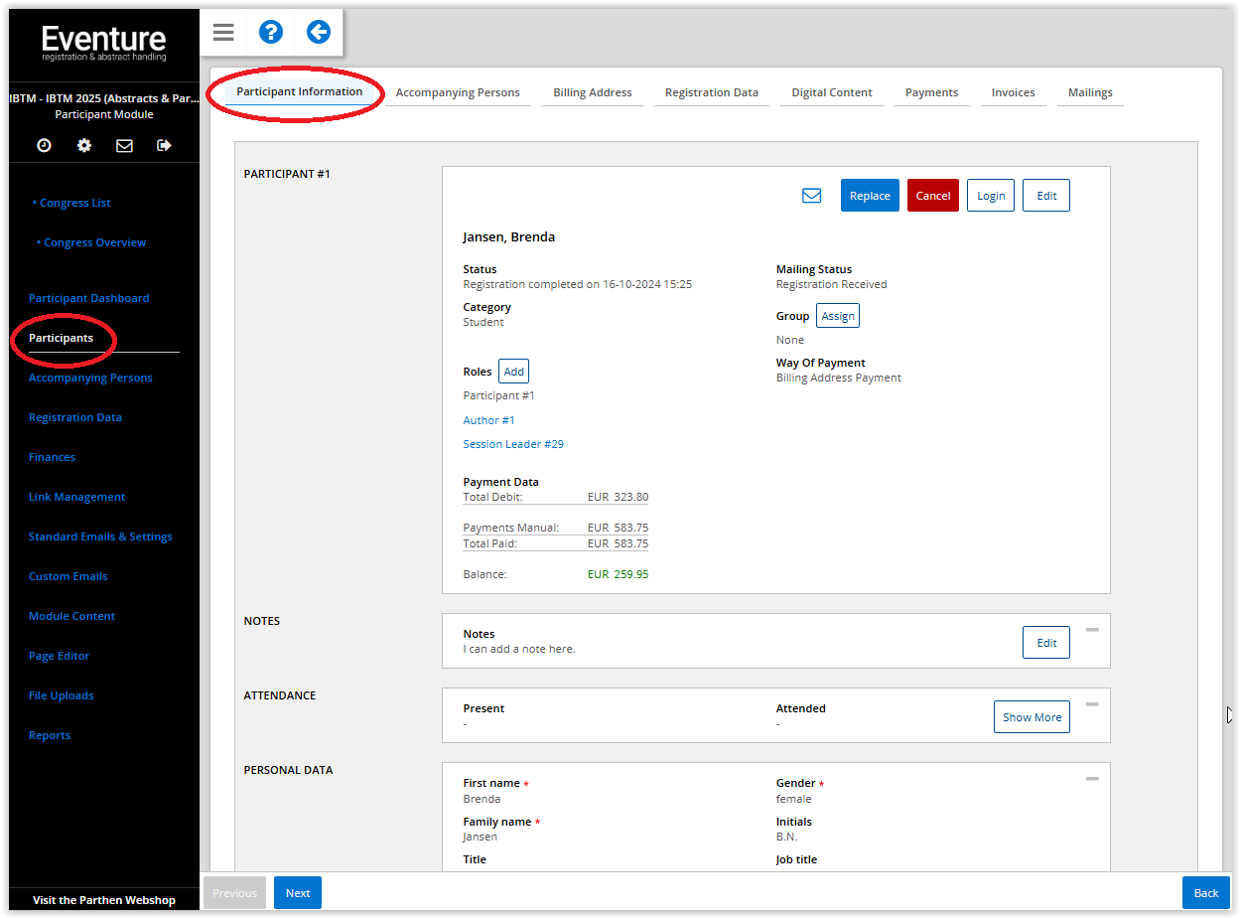Open Module Content in the sidebar
1240x918 pixels.
[x=72, y=616]
